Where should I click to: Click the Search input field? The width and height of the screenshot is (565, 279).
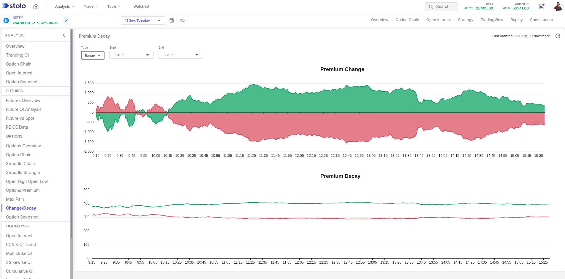[x=441, y=7]
